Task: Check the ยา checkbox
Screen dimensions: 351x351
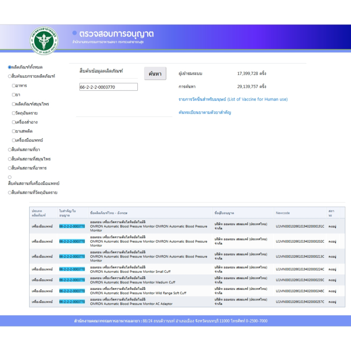Action: click(x=14, y=95)
